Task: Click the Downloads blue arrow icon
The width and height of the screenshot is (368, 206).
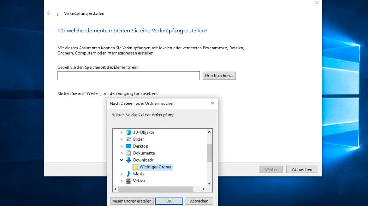Action: pyautogui.click(x=128, y=160)
